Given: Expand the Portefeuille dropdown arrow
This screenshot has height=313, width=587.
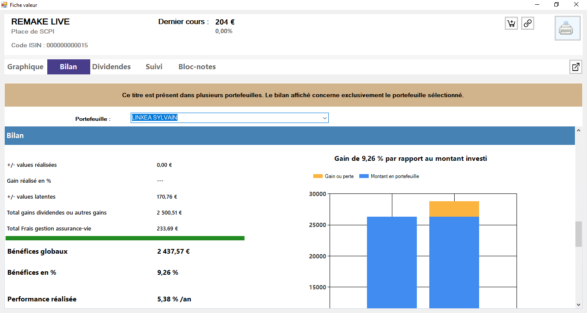Looking at the screenshot, I should pos(324,118).
